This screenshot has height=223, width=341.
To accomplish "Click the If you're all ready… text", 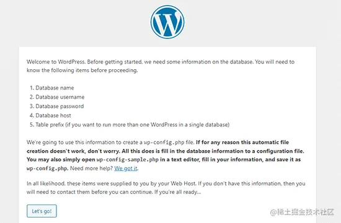I will [178, 192].
